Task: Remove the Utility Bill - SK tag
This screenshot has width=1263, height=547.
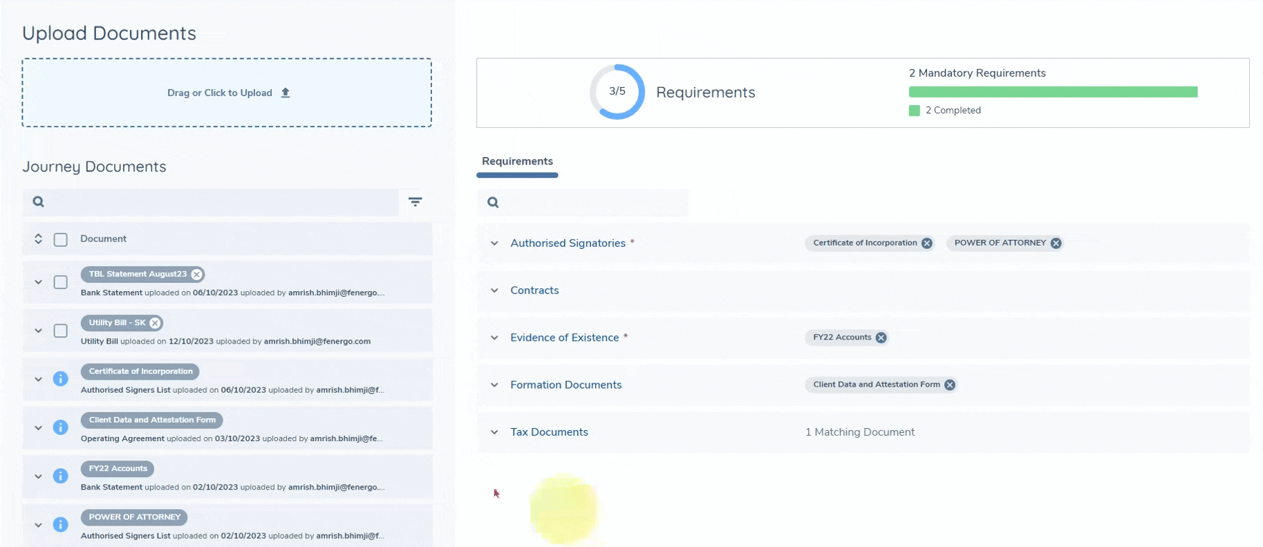Action: [x=156, y=323]
